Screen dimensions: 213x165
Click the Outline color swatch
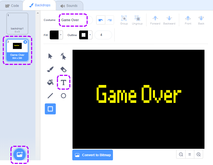(84, 35)
